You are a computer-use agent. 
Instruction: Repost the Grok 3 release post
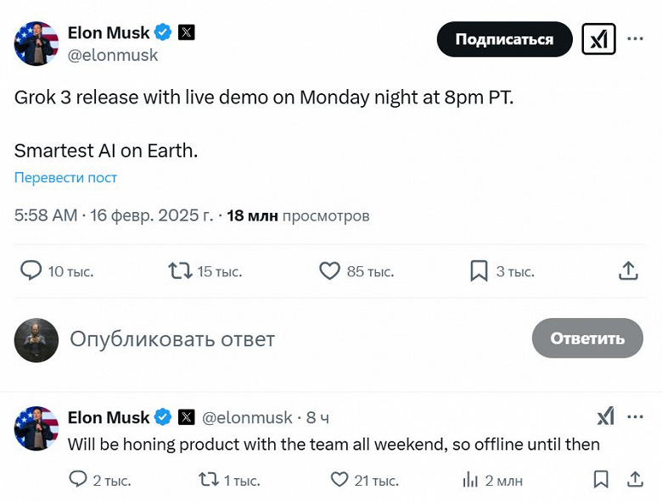[x=180, y=271]
